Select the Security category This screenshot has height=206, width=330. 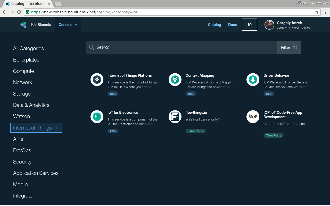pos(22,162)
